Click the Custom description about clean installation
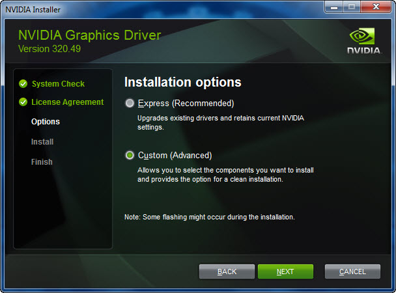 (x=225, y=174)
